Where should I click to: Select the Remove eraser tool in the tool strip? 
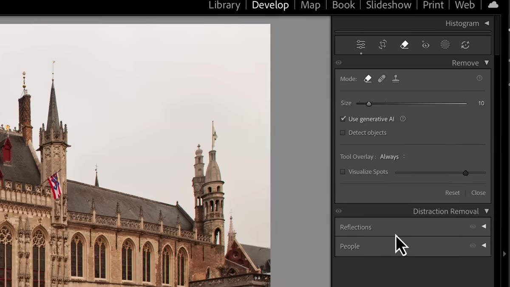coord(404,45)
